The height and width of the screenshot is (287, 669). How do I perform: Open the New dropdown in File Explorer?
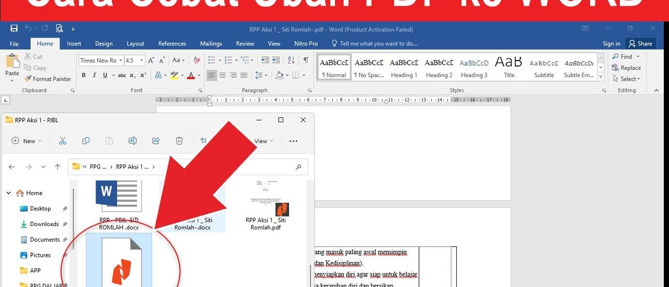27,141
